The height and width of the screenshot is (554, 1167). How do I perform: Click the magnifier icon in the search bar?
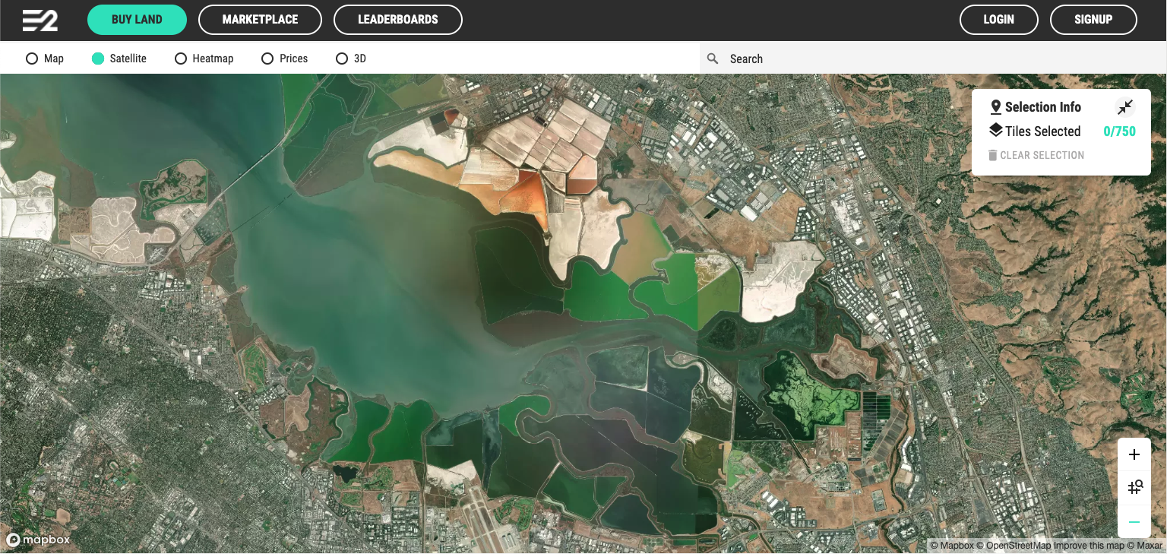point(712,59)
